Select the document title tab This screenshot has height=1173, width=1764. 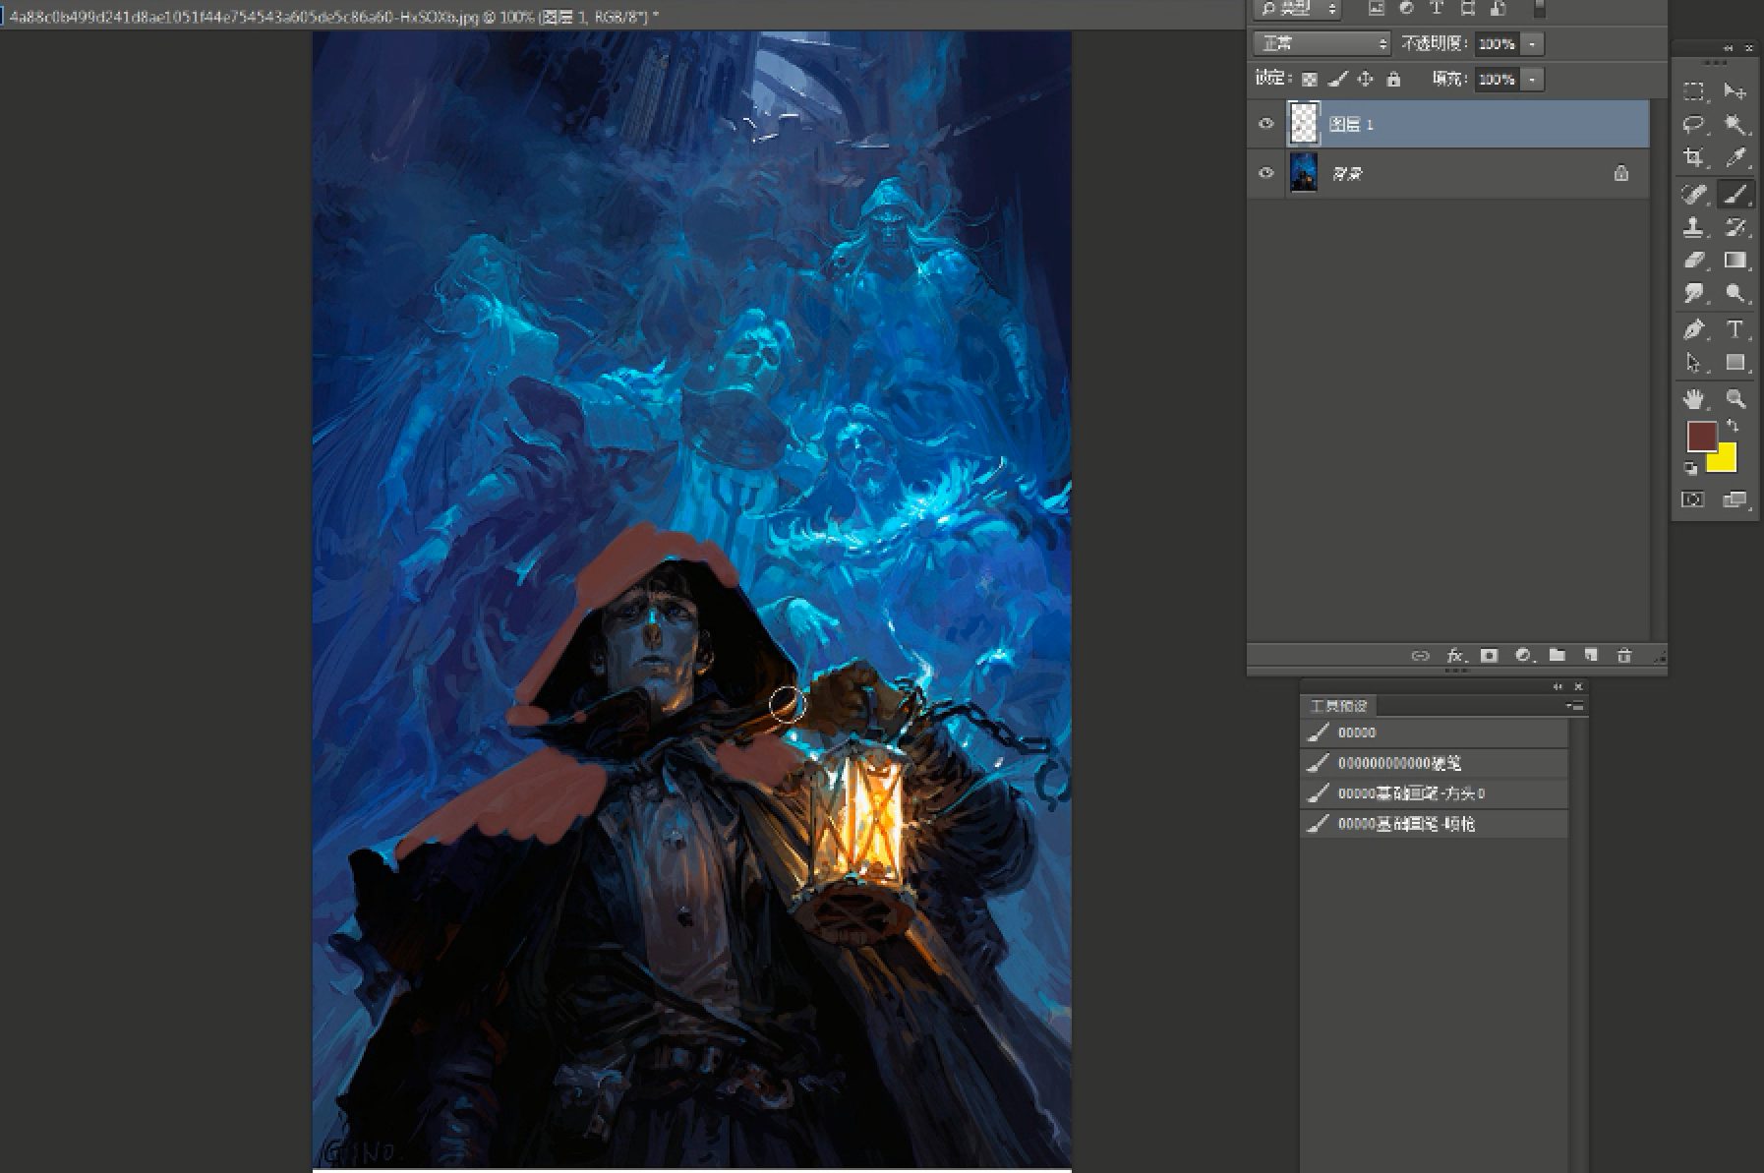pos(334,16)
